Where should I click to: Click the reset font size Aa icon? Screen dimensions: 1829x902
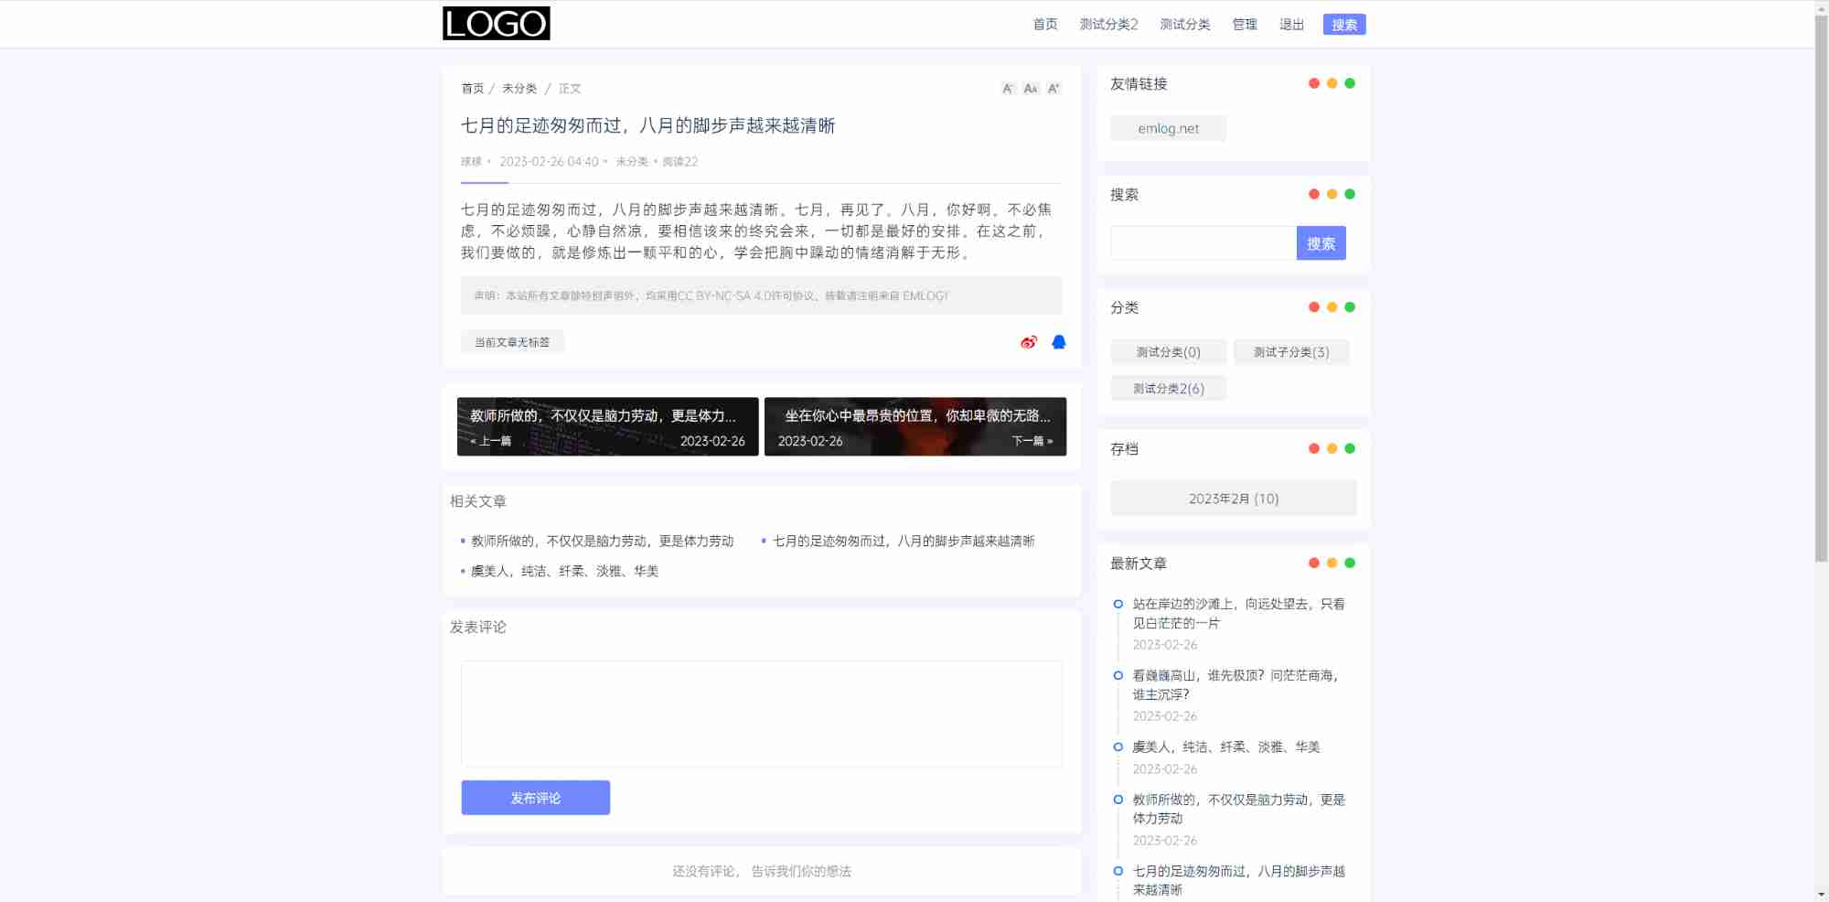click(x=1031, y=89)
